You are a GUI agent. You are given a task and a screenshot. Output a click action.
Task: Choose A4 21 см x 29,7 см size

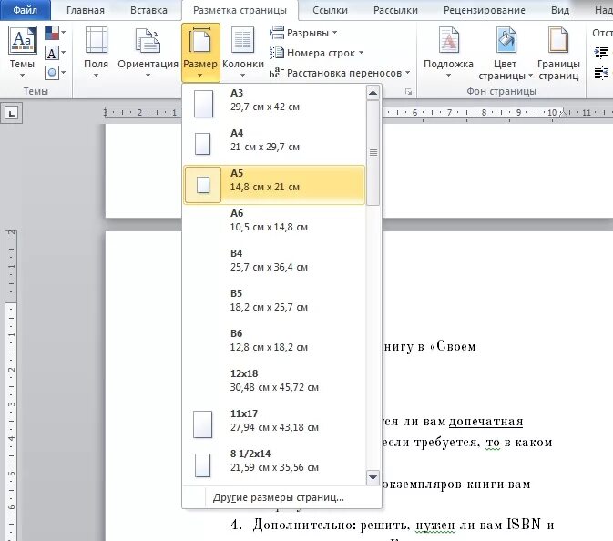coord(274,144)
